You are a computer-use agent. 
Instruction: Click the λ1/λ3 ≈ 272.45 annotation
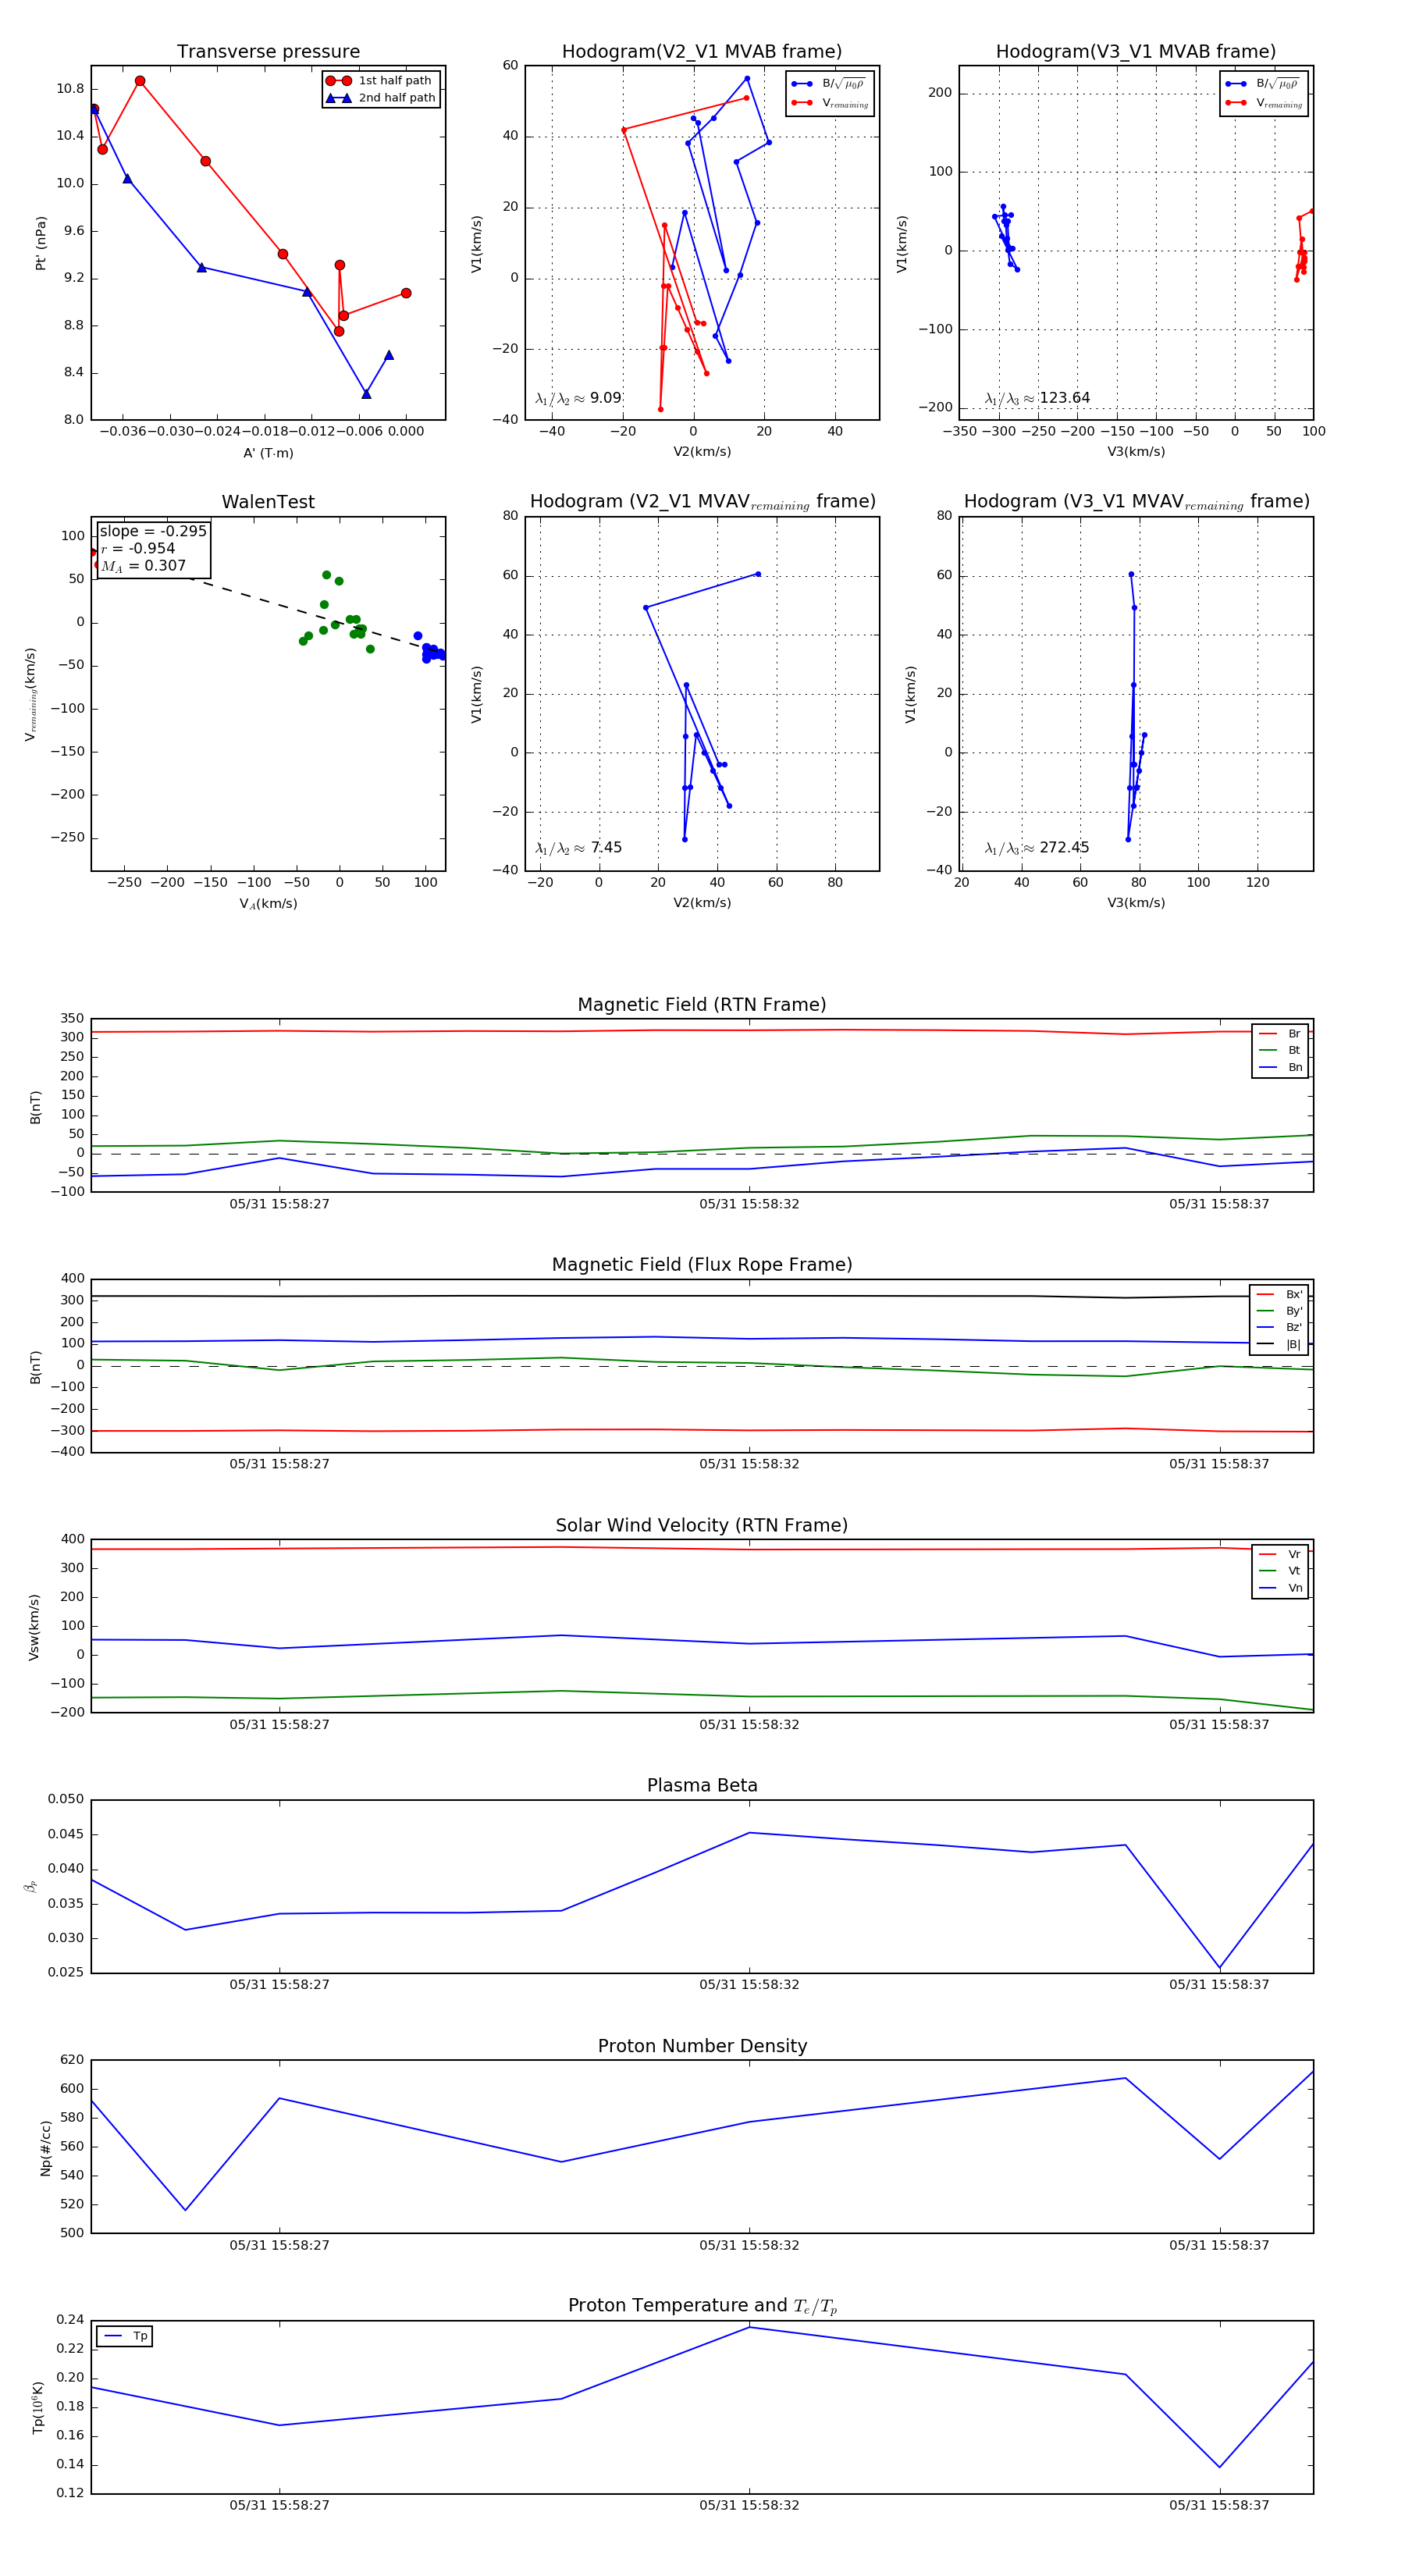(x=1037, y=848)
